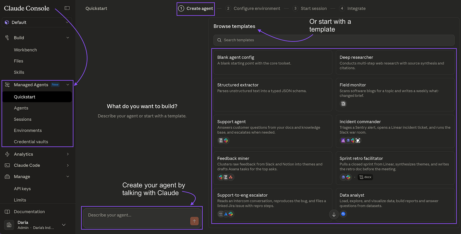Select the Field monitor template title
Image resolution: width=461 pixels, height=234 pixels.
(353, 85)
